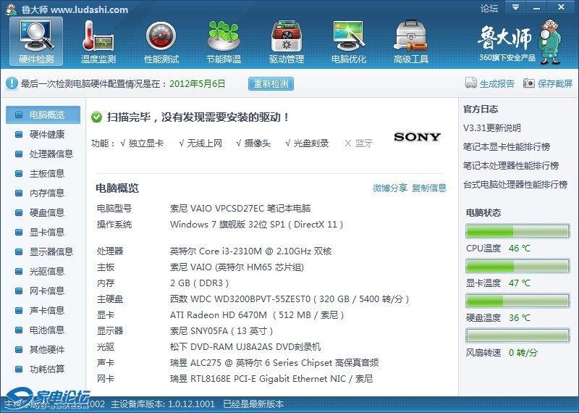Open 台式电脑处理器性能排行榜 link
This screenshot has height=413, width=579.
[x=515, y=185]
